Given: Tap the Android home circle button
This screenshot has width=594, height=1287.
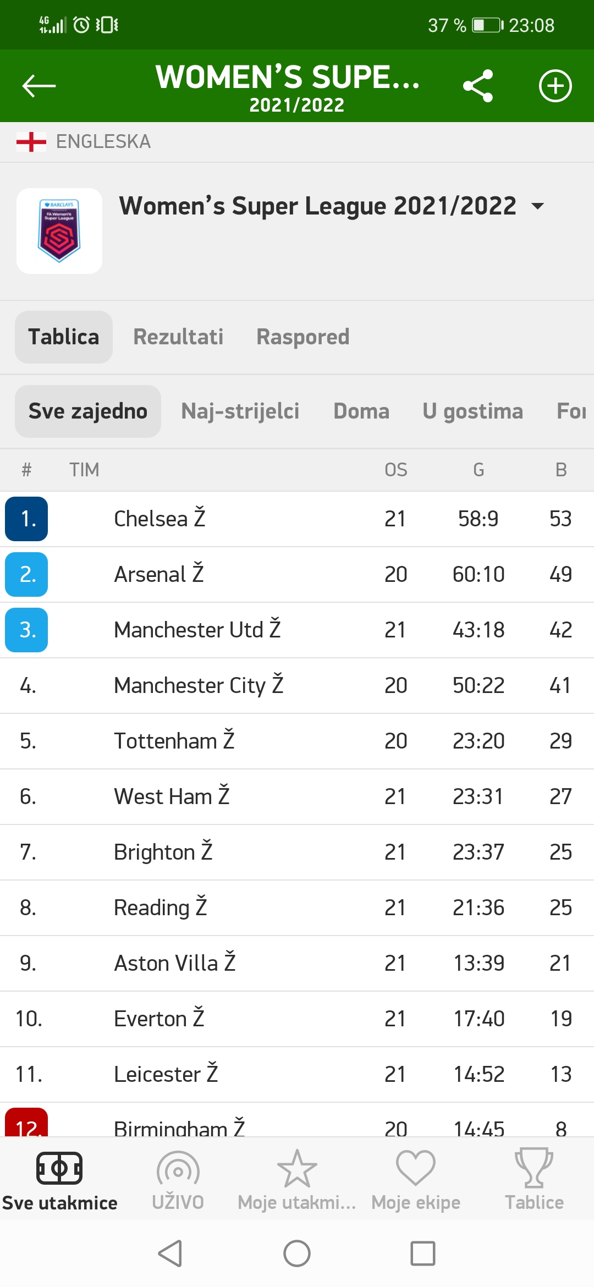Looking at the screenshot, I should coord(297,1253).
